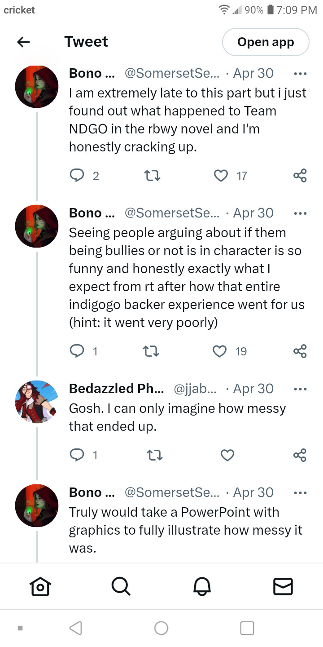Open the Messages envelope tab

(x=283, y=586)
